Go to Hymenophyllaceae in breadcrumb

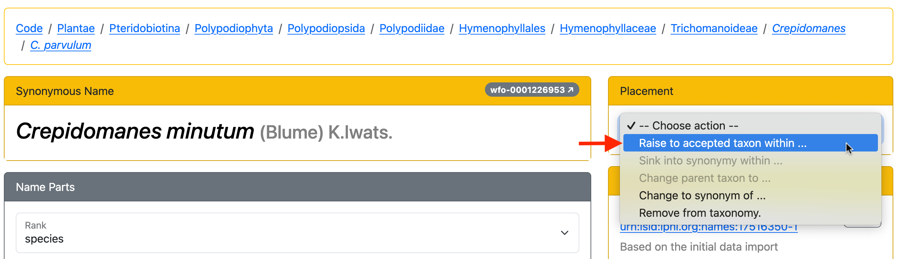pos(608,28)
